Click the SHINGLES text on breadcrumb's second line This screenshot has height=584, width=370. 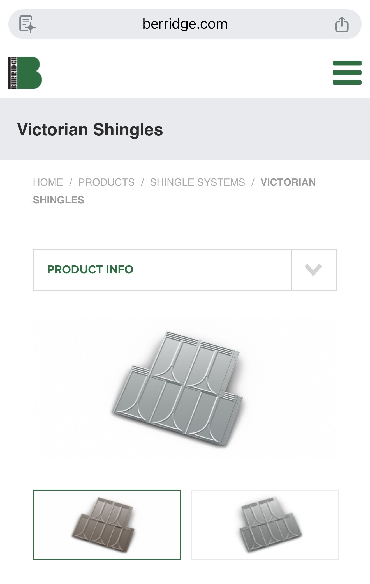(x=59, y=200)
